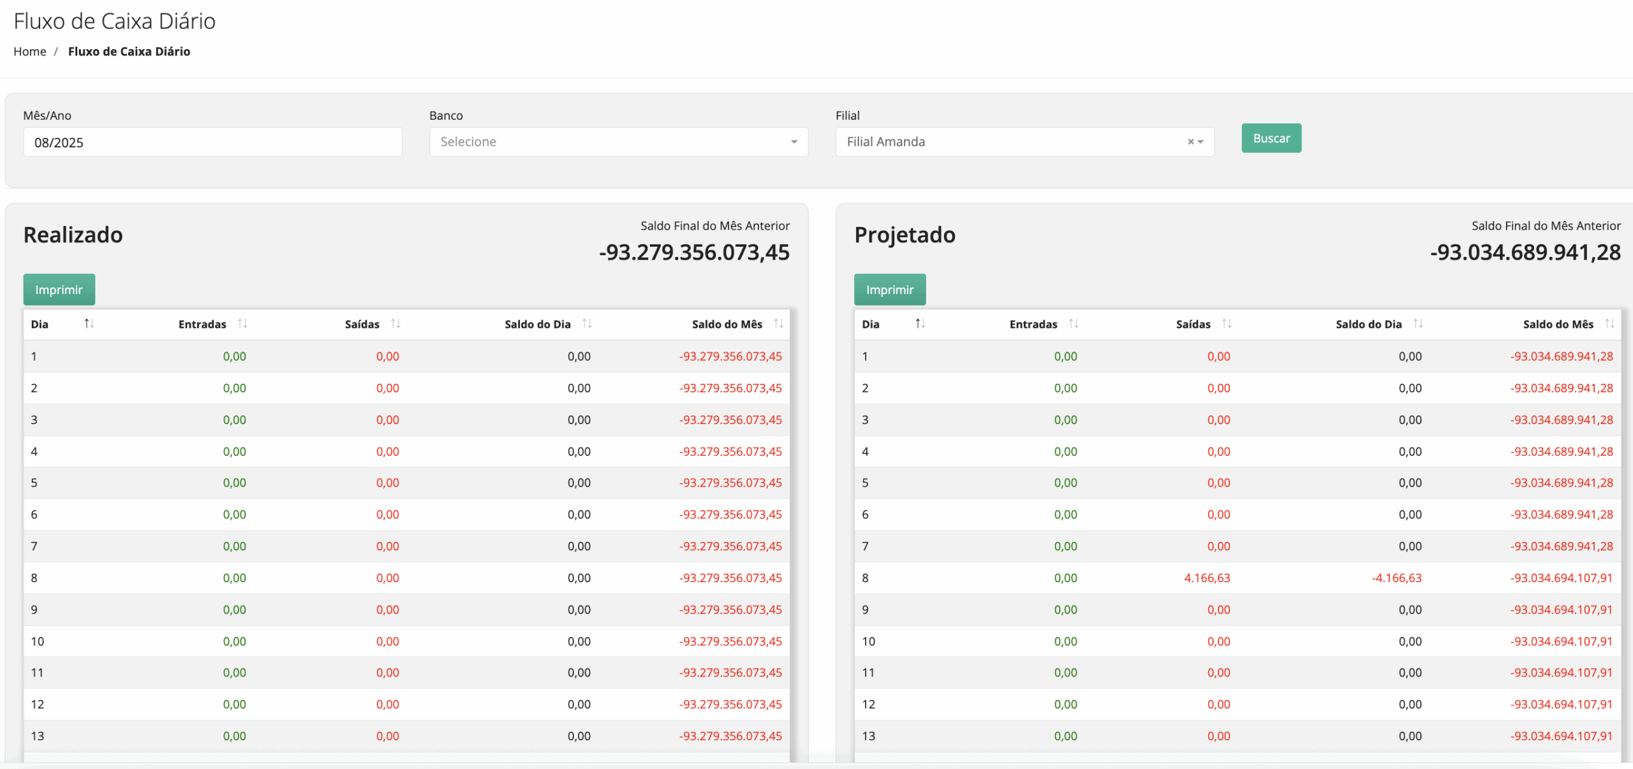Sort Projetado table by Dia icon

click(x=920, y=324)
